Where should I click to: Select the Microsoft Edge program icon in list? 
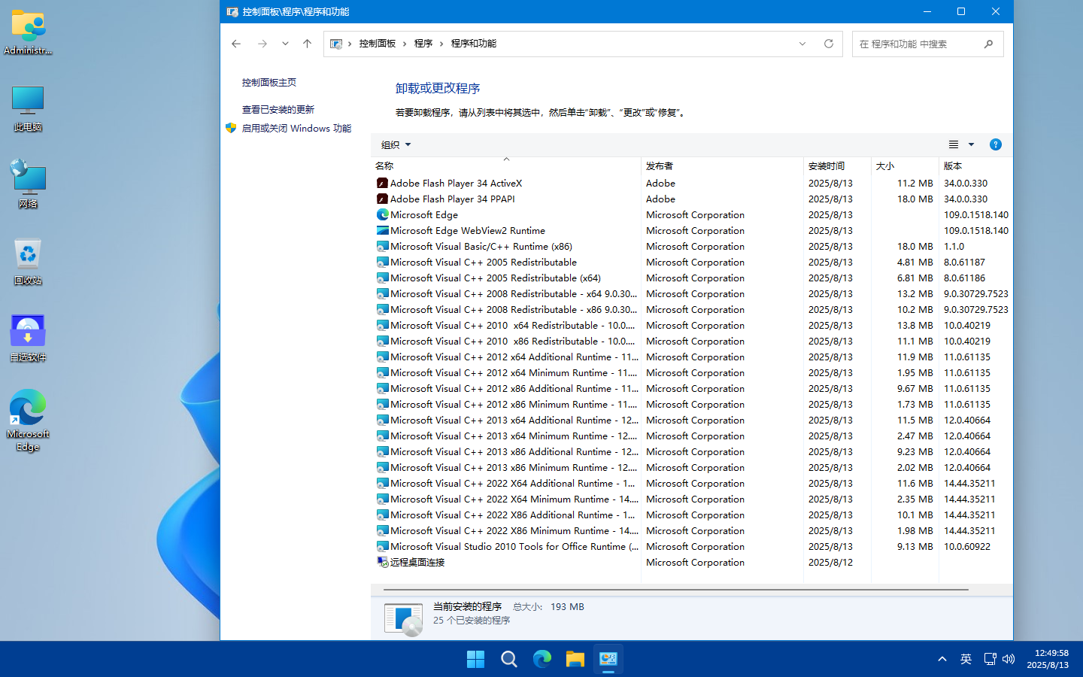(382, 214)
